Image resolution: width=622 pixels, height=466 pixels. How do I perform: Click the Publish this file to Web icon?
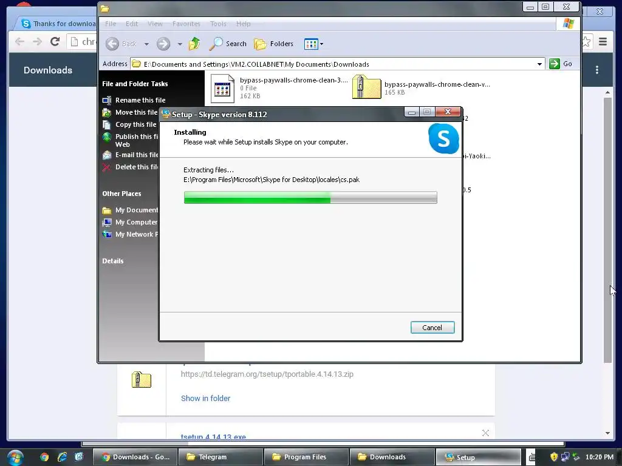point(107,137)
